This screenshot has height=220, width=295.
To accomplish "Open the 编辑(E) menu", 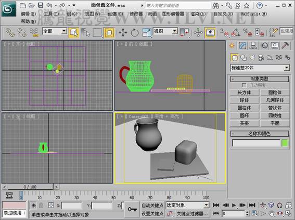I will pyautogui.click(x=29, y=14).
